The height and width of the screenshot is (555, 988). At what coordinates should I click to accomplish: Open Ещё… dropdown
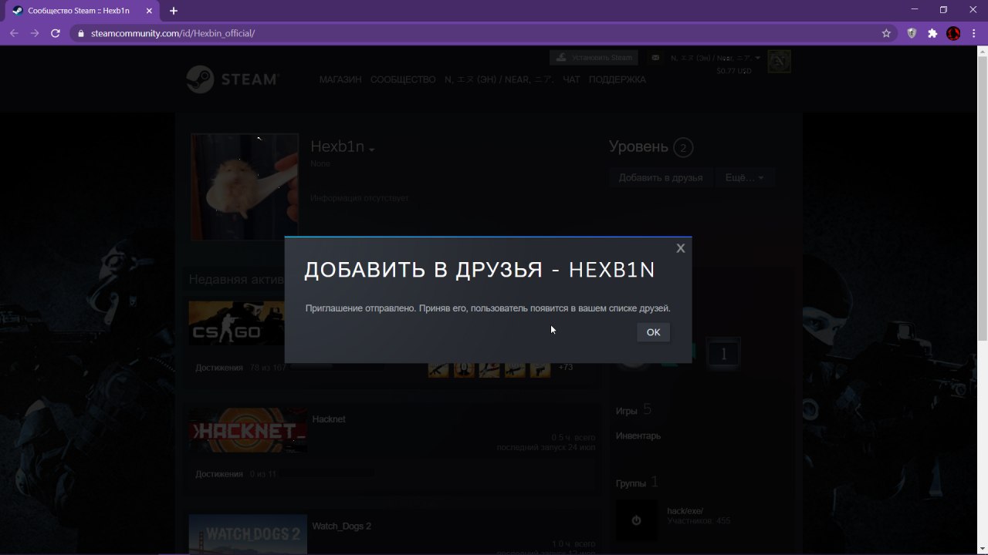click(744, 177)
